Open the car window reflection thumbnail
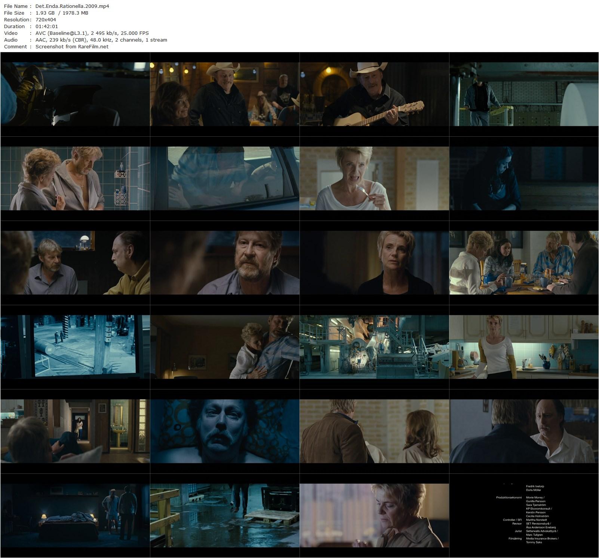 point(224,178)
